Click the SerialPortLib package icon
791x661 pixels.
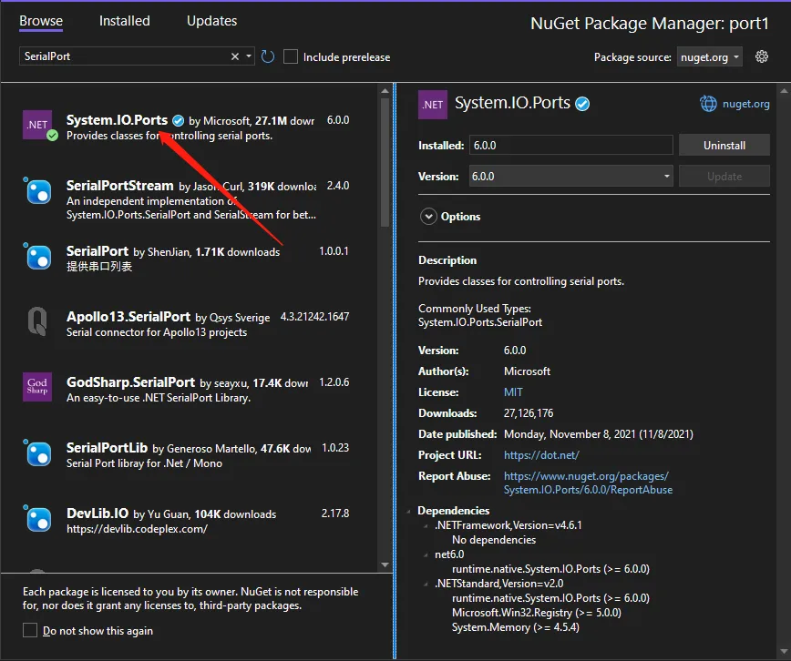point(38,453)
